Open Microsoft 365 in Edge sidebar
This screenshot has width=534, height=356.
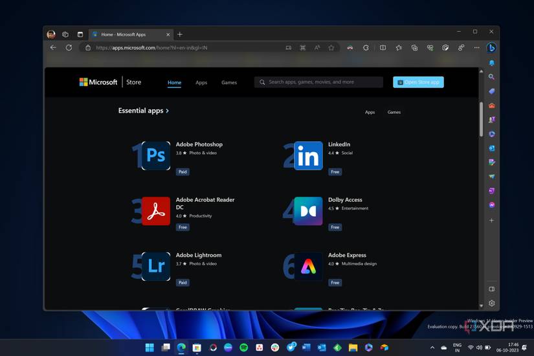click(491, 134)
